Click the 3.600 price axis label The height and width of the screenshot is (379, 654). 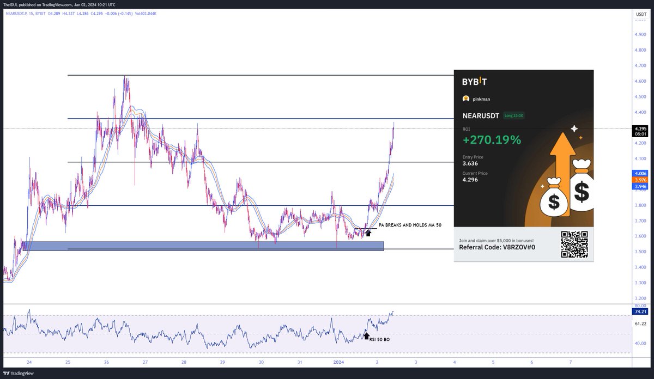(640, 236)
